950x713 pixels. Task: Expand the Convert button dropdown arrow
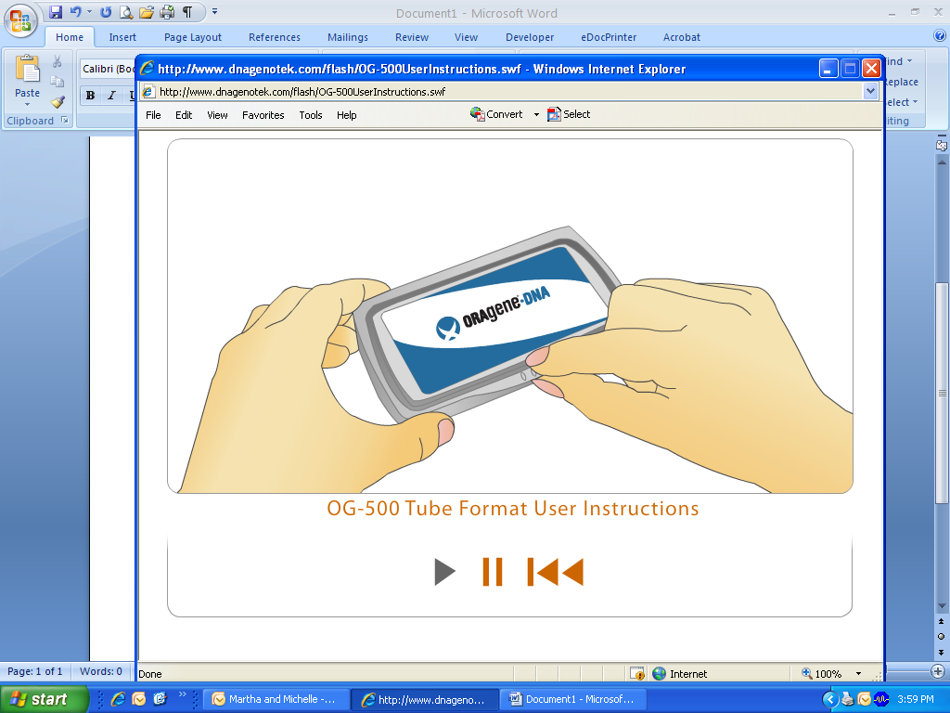[536, 114]
